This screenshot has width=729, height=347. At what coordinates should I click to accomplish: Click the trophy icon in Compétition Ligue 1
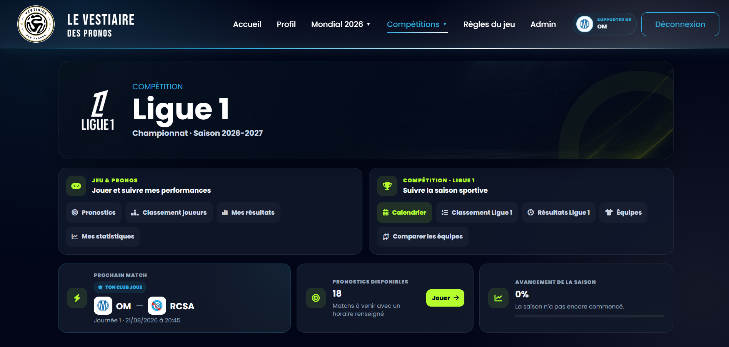tap(387, 186)
